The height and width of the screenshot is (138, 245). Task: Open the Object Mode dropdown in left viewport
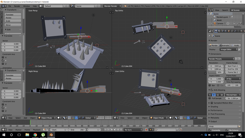tap(47, 118)
